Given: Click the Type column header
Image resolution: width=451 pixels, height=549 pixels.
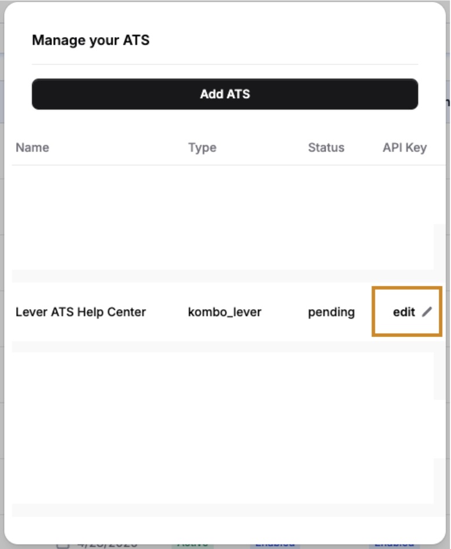Looking at the screenshot, I should [202, 148].
